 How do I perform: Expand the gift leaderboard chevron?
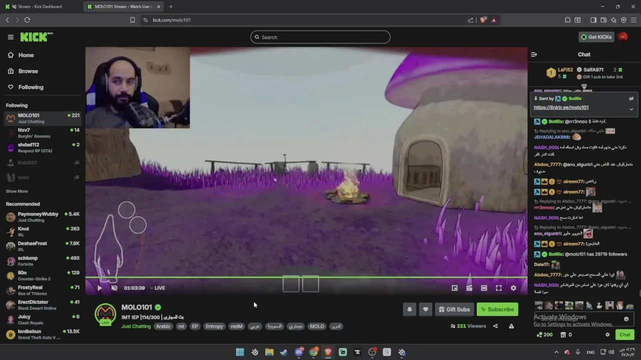584,86
